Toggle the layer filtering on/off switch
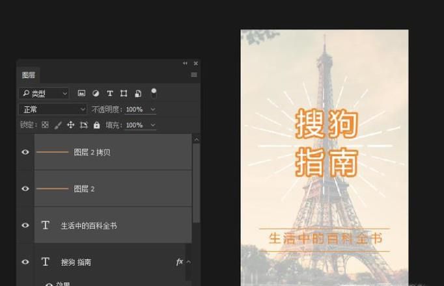Image resolution: width=444 pixels, height=286 pixels. [154, 93]
